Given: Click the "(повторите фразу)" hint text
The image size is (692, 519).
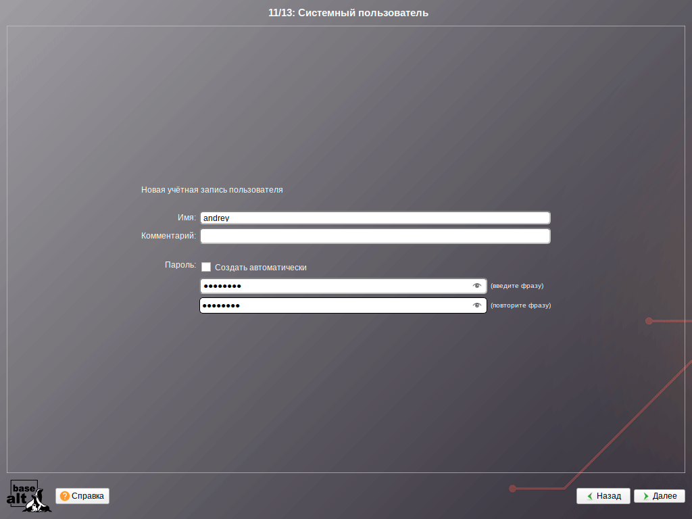Looking at the screenshot, I should 521,305.
